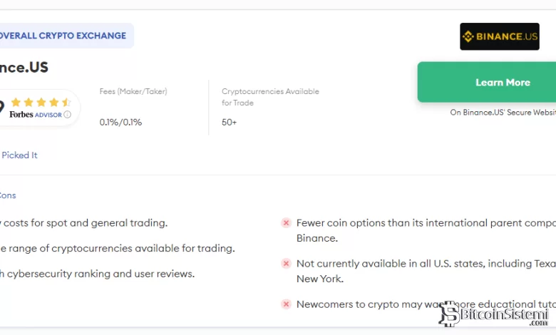Click the 50+ cryptocurrencies value

point(229,123)
